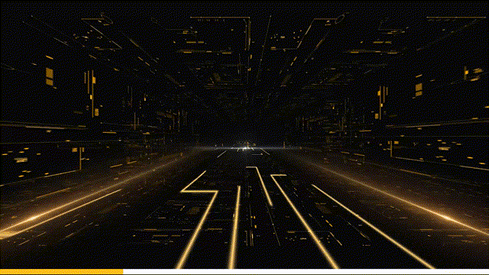Click the bright light flare at the vanishing point
This screenshot has height=275, width=489.
pos(245,147)
